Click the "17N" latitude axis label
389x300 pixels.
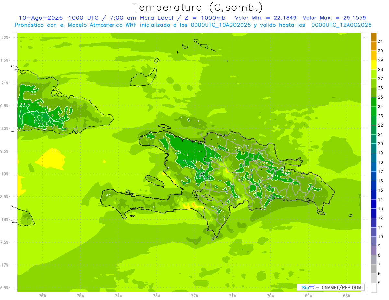pyautogui.click(x=5, y=265)
